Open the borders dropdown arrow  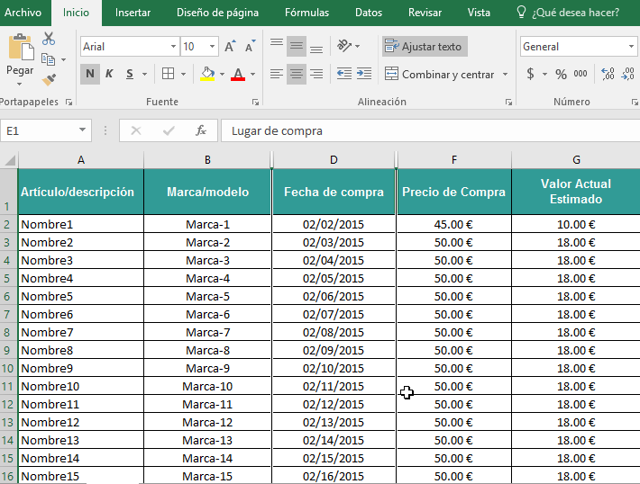pos(183,74)
